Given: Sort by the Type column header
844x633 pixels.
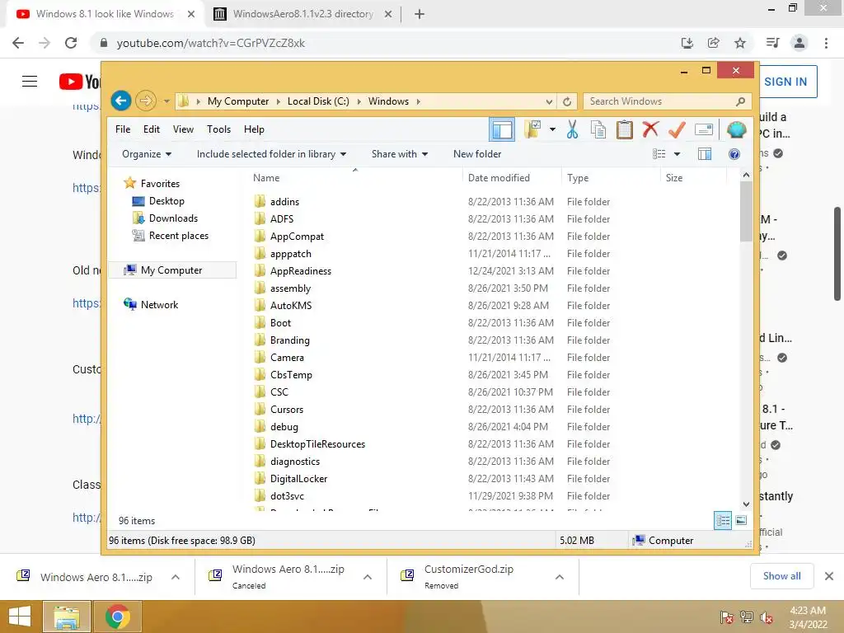Looking at the screenshot, I should (x=611, y=178).
